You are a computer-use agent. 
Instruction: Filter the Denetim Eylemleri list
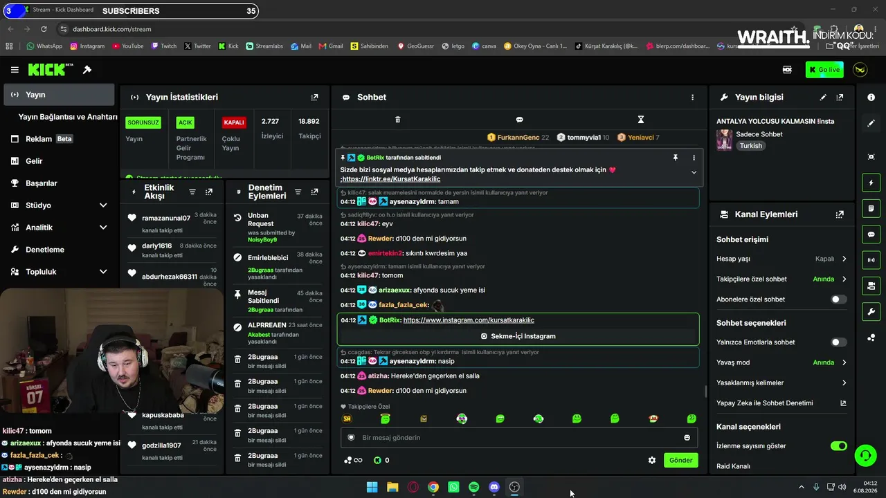pyautogui.click(x=298, y=192)
